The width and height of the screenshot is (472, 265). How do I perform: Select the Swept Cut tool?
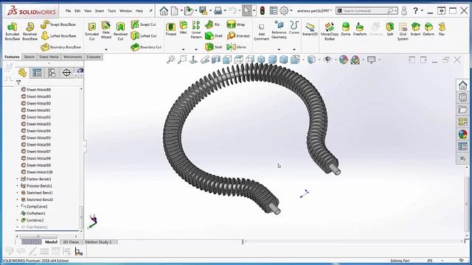point(144,24)
